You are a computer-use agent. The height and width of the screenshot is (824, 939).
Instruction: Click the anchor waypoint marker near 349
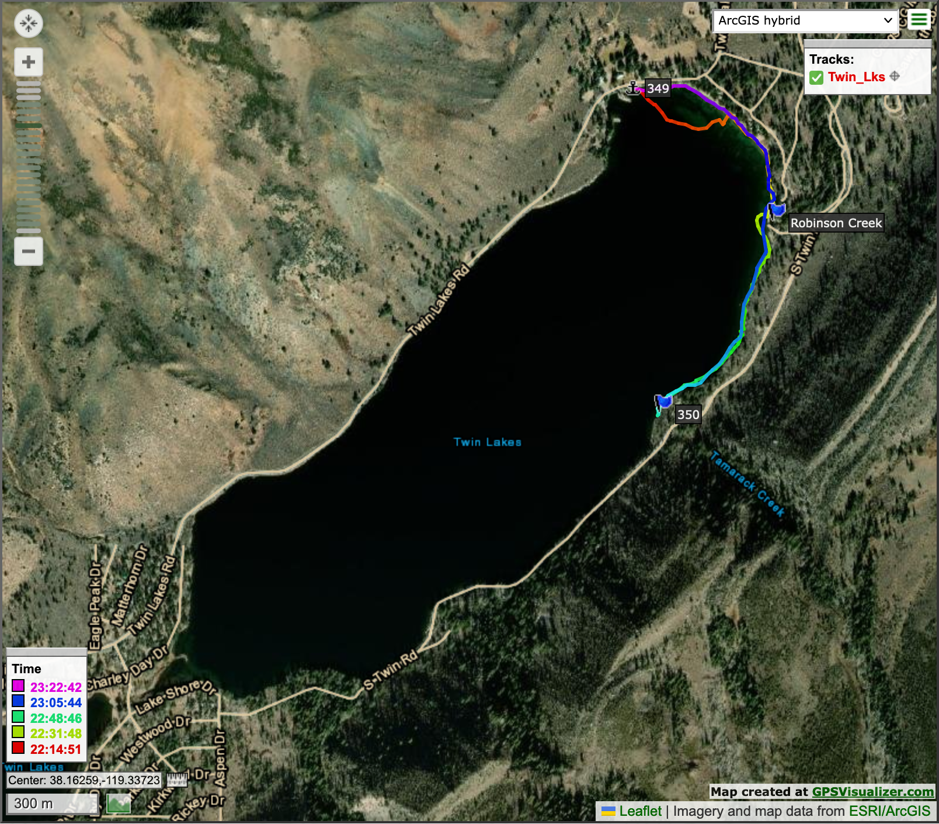pyautogui.click(x=632, y=88)
